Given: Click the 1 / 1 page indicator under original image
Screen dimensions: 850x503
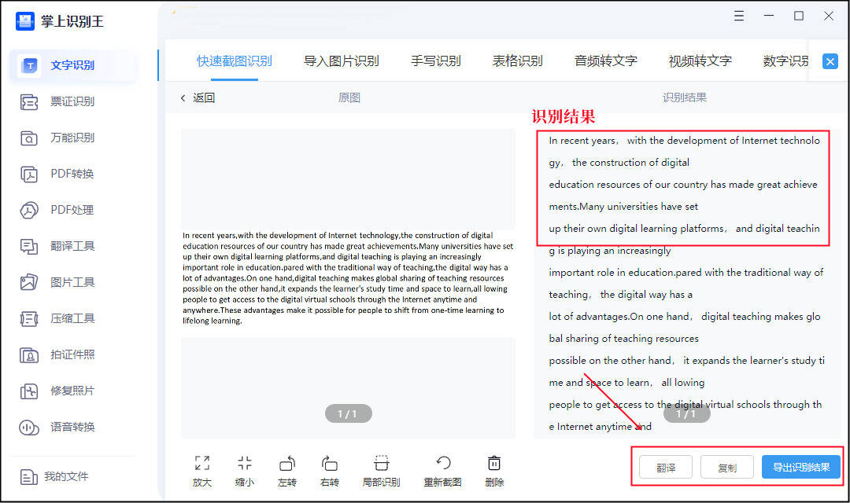Looking at the screenshot, I should pyautogui.click(x=349, y=413).
